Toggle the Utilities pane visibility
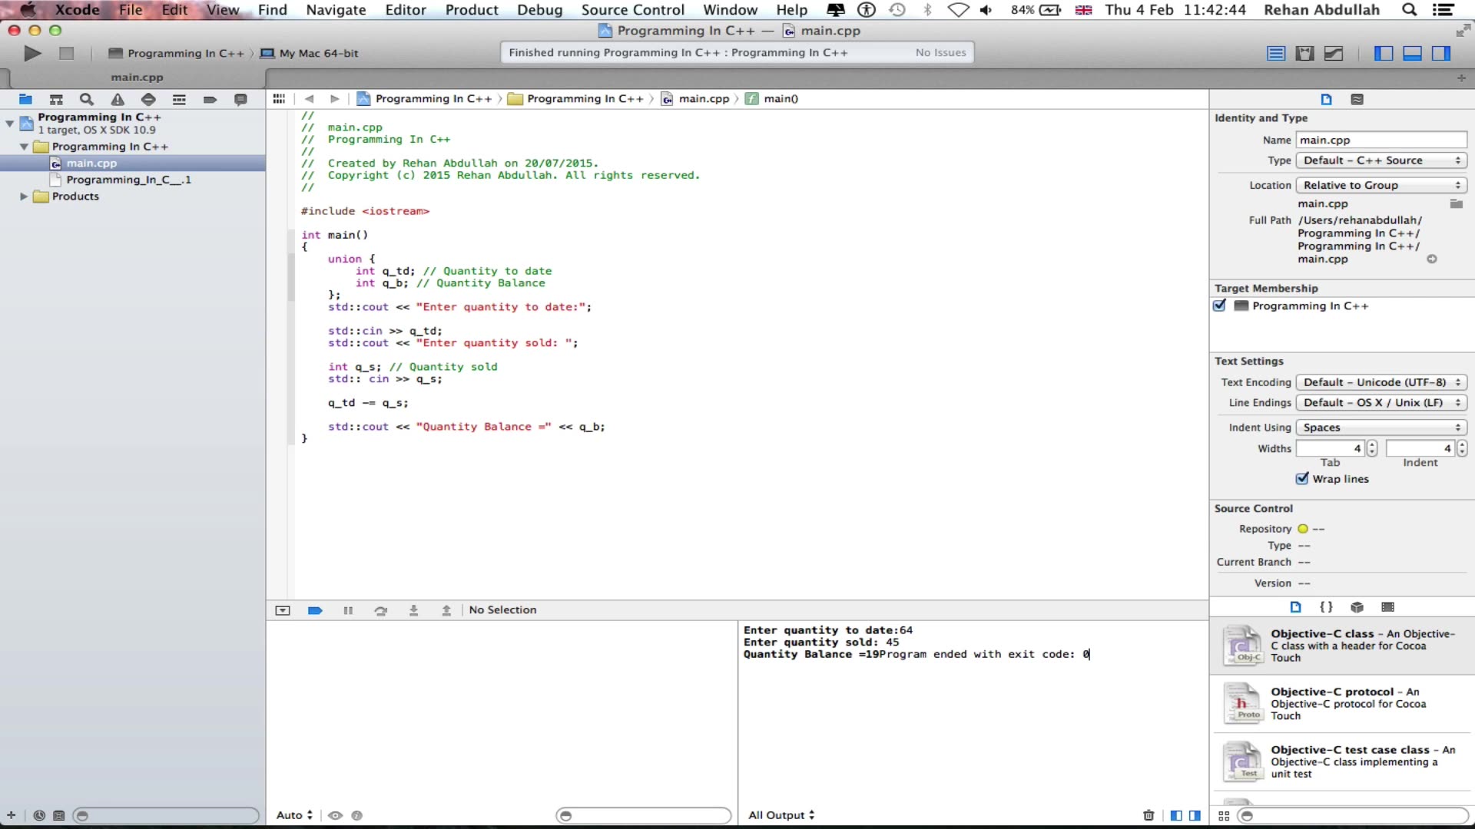The height and width of the screenshot is (829, 1475). click(1441, 53)
